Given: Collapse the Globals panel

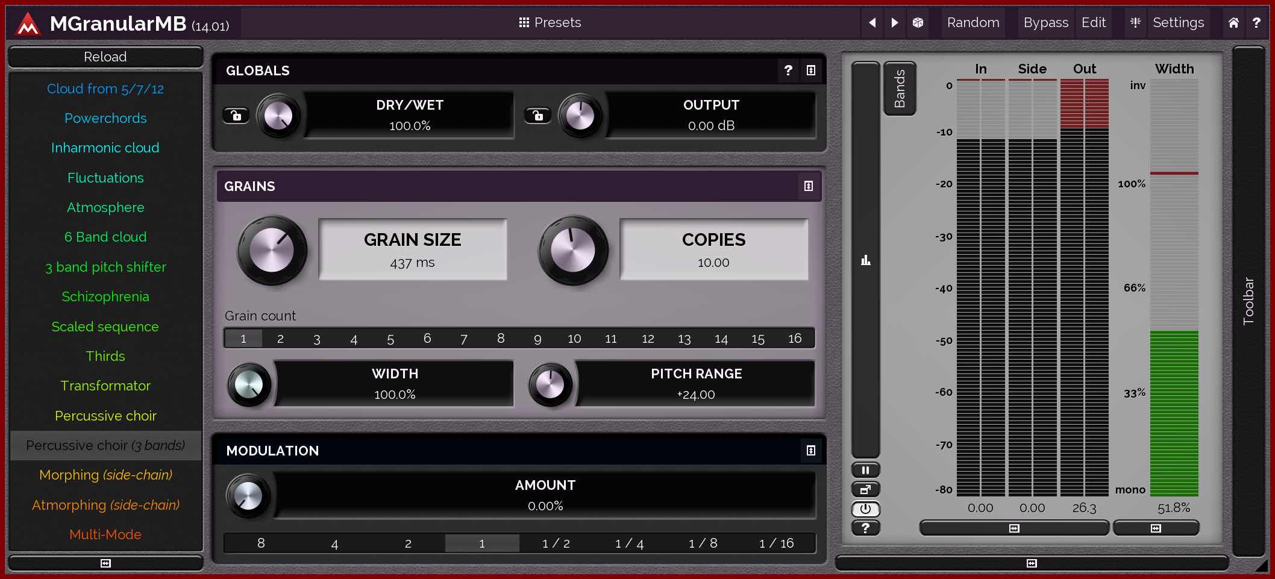Looking at the screenshot, I should tap(810, 70).
